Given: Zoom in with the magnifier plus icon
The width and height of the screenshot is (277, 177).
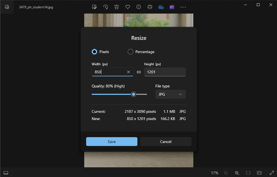Looking at the screenshot, I should (x=237, y=173).
